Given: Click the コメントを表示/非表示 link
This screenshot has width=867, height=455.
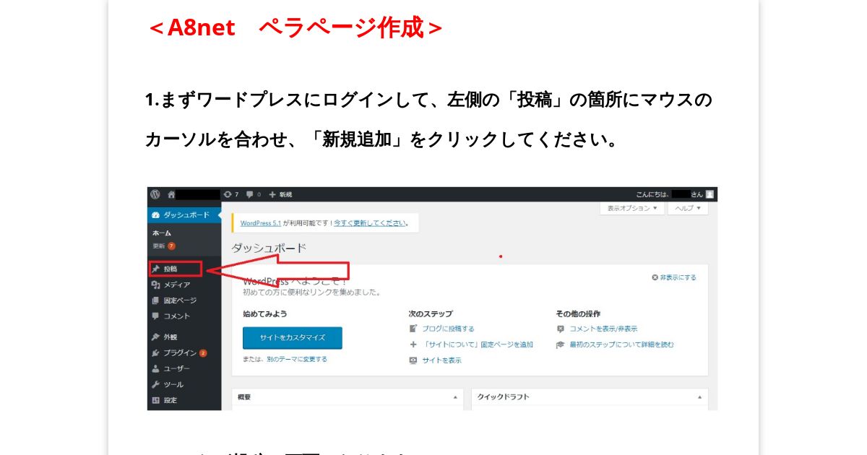Looking at the screenshot, I should [x=603, y=329].
